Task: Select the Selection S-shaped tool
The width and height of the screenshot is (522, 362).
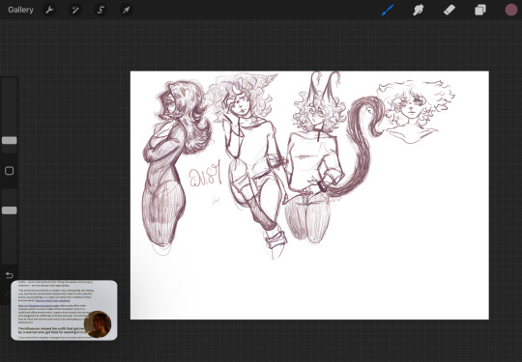Action: (101, 10)
